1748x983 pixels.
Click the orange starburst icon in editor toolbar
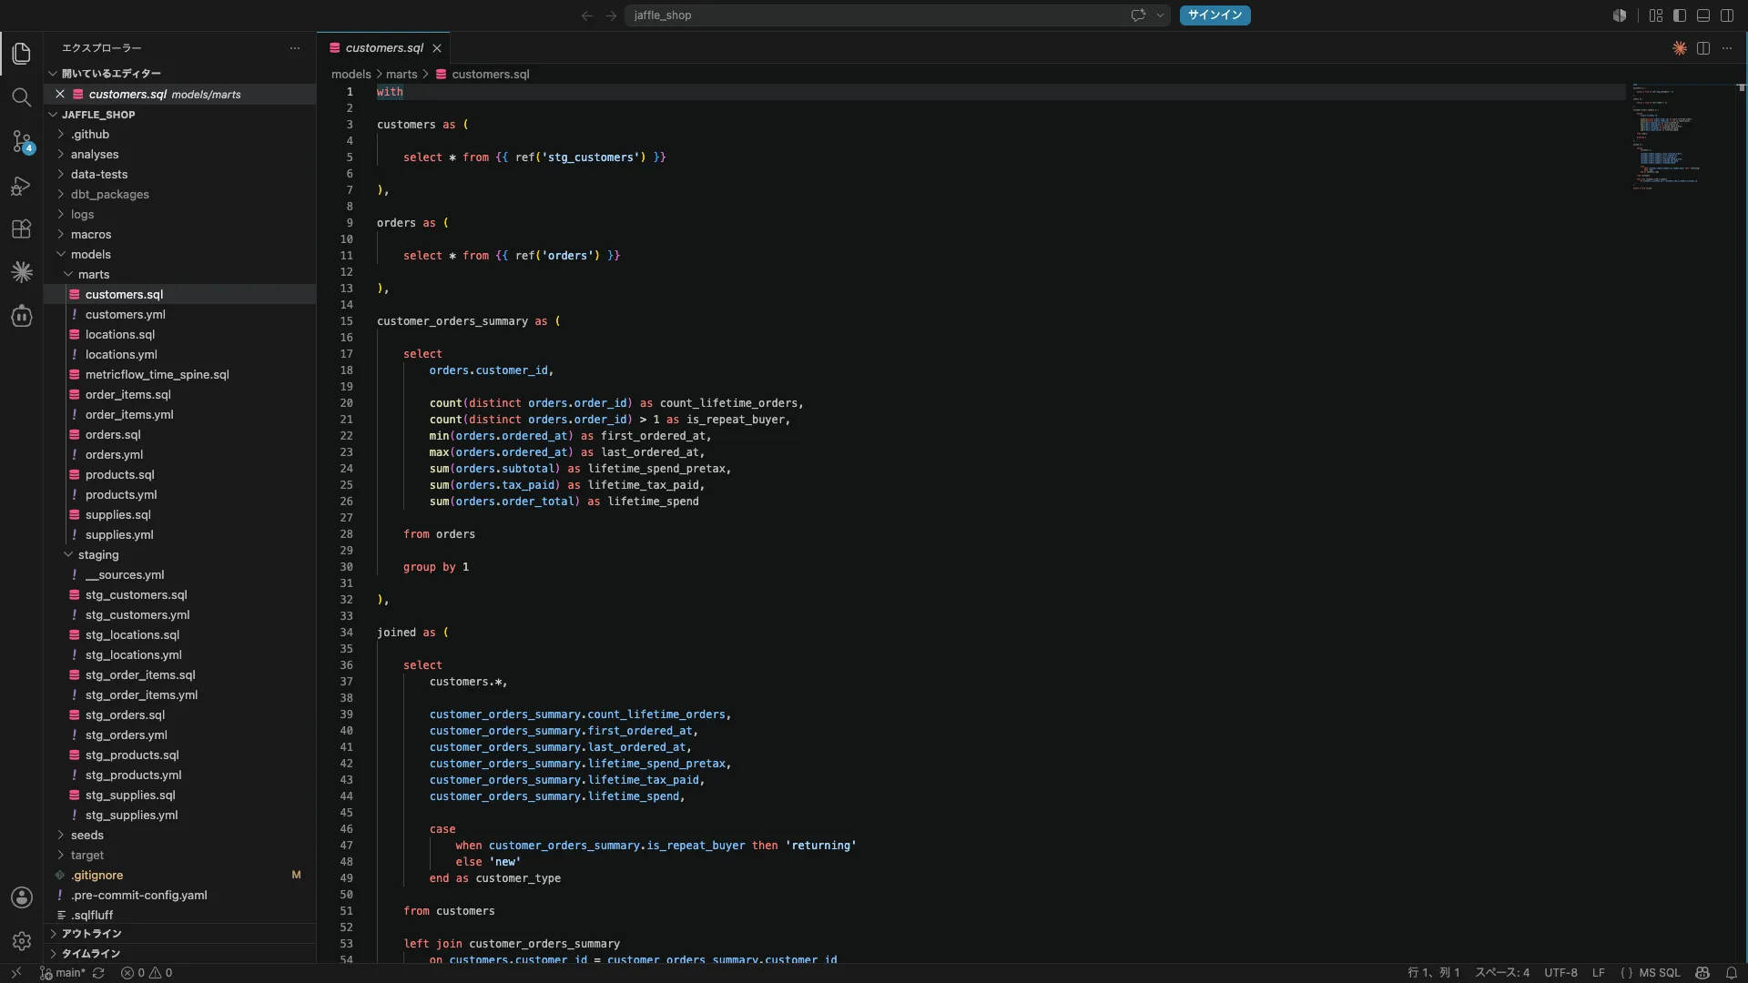click(1680, 48)
